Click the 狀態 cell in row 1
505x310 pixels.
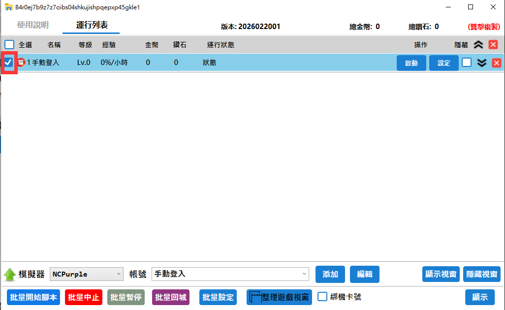(x=209, y=62)
